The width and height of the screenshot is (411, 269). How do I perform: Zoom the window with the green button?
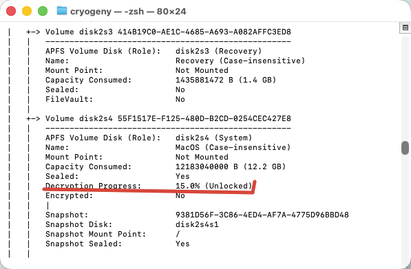43,11
